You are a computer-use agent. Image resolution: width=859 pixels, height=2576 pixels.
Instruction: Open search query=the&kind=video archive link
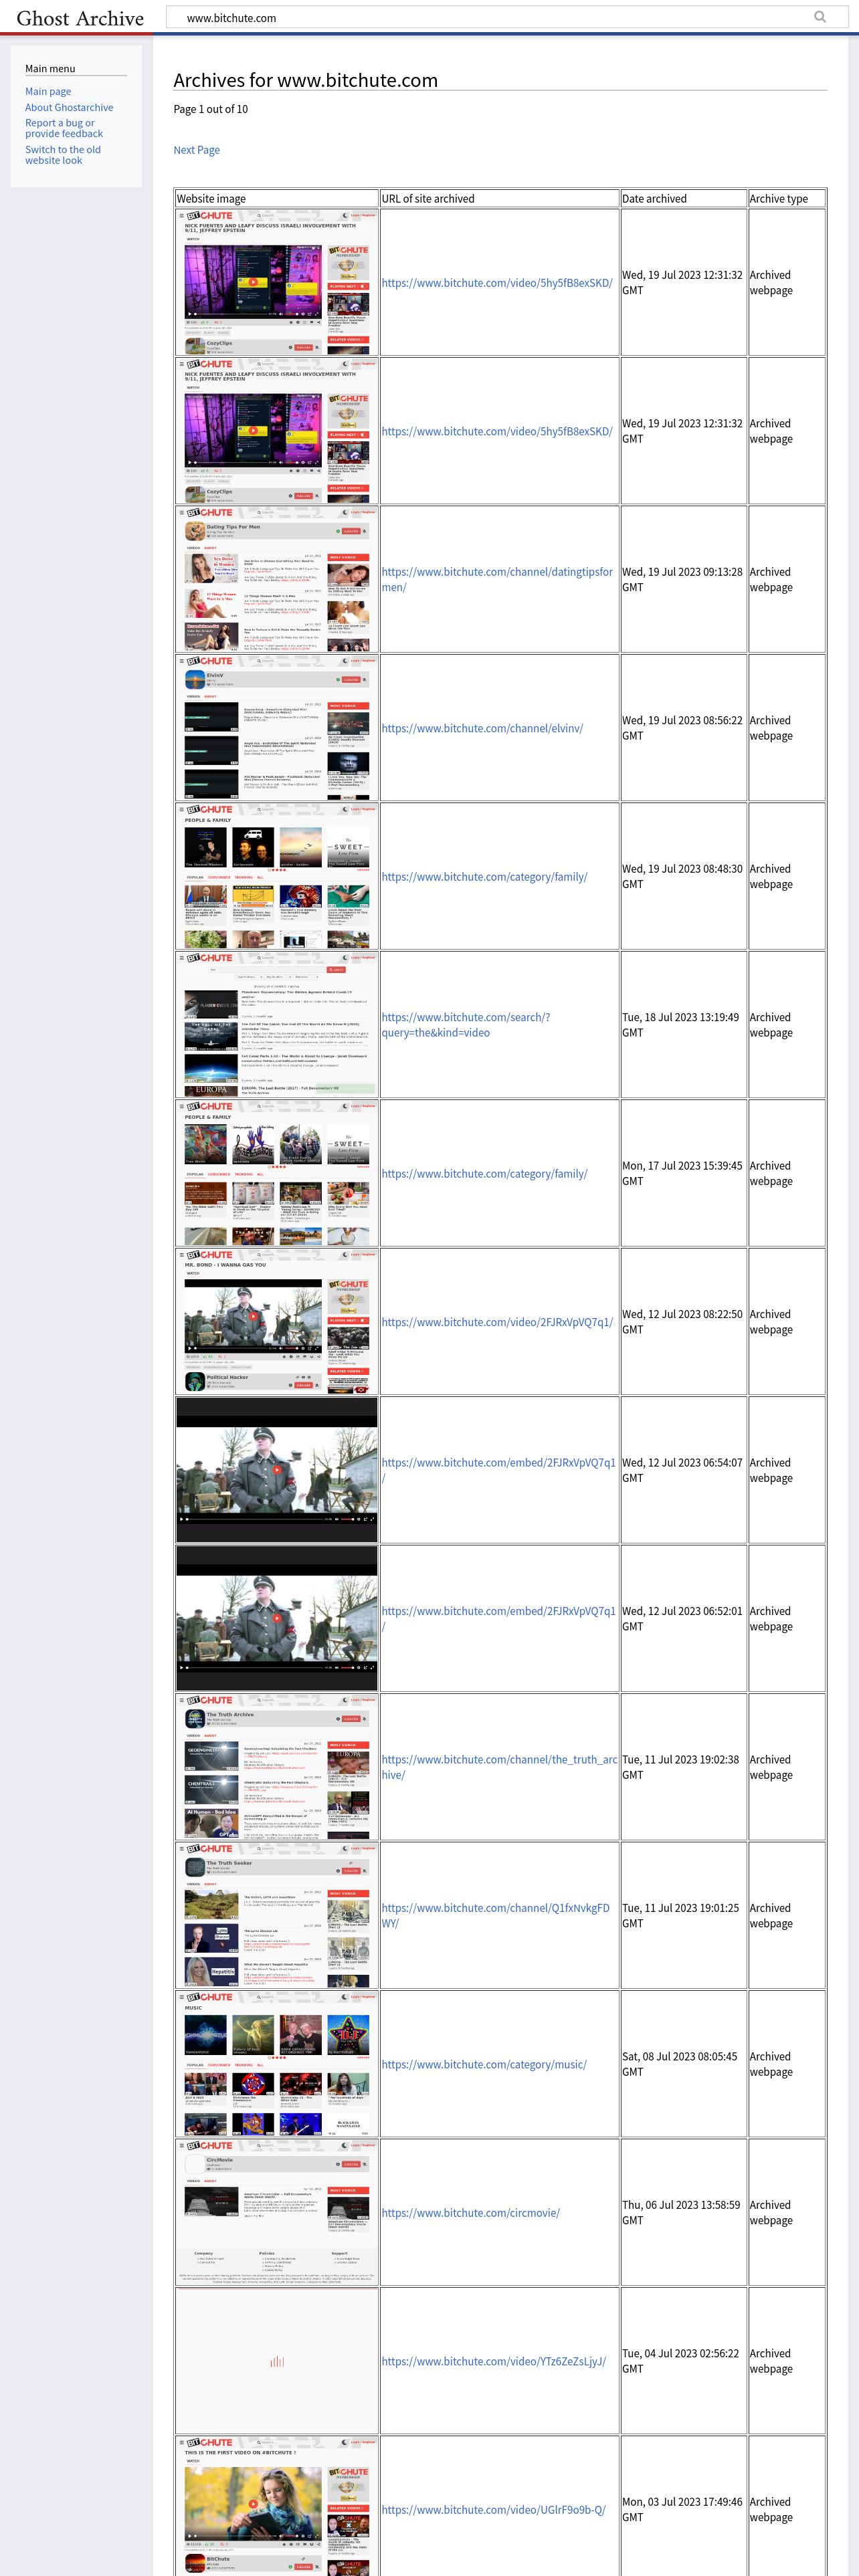coord(466,1024)
